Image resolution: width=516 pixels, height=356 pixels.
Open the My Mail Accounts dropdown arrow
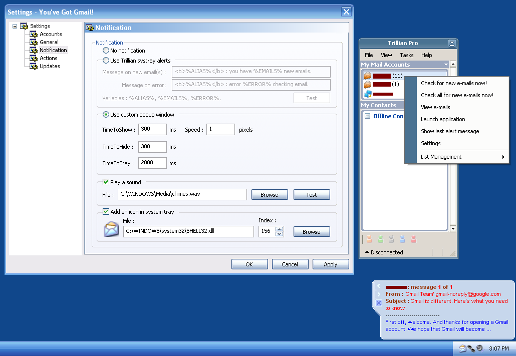coord(446,65)
